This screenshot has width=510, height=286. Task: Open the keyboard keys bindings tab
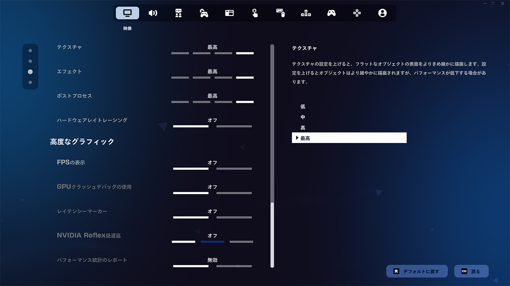click(x=306, y=13)
